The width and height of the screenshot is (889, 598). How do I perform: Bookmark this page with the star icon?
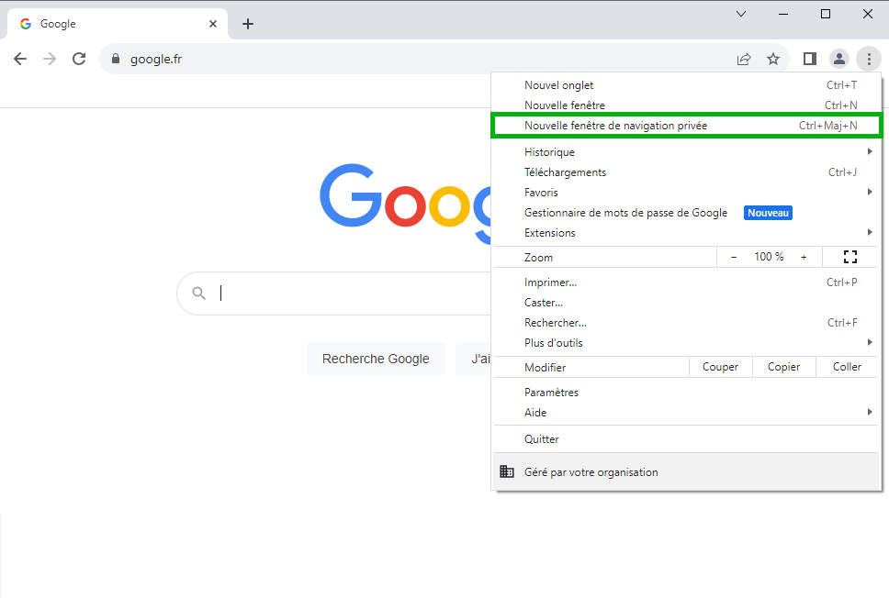(773, 59)
